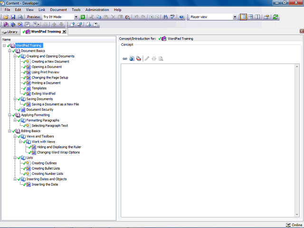Click the green Start Preview arrow
304x228 pixels.
tap(83, 17)
